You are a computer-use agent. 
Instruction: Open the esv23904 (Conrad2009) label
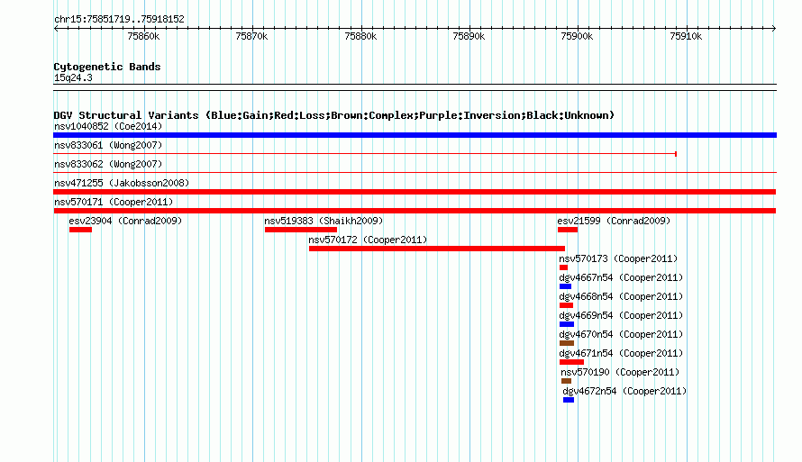[x=125, y=221]
